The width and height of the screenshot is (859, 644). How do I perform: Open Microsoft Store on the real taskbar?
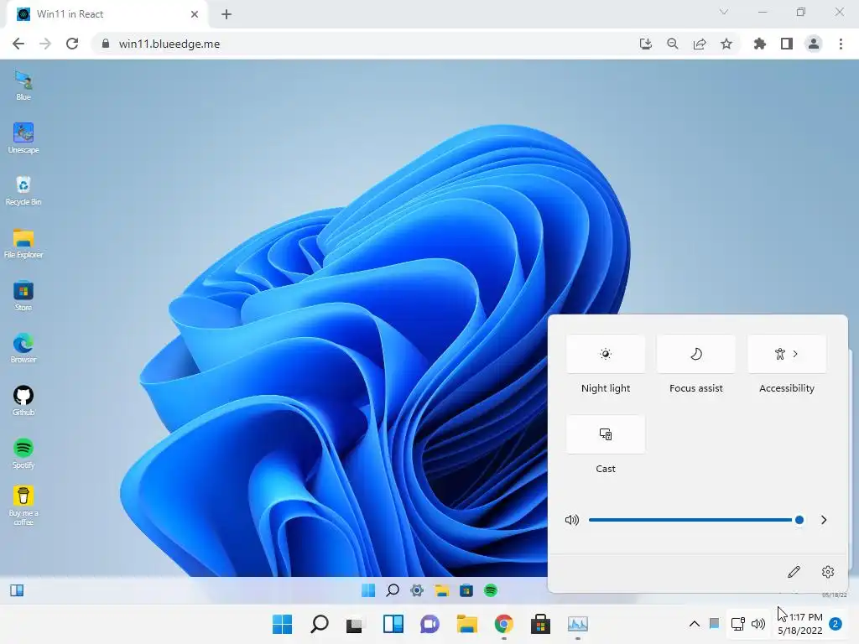pyautogui.click(x=541, y=624)
